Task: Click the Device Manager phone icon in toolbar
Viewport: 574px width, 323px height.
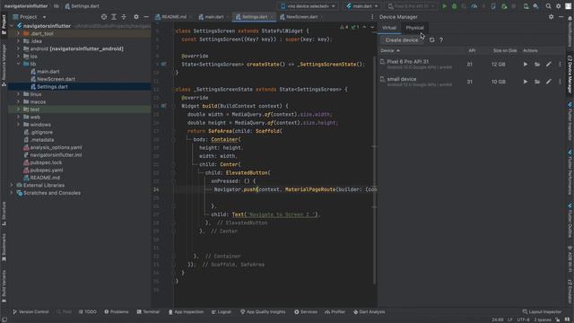Action: click(x=526, y=6)
